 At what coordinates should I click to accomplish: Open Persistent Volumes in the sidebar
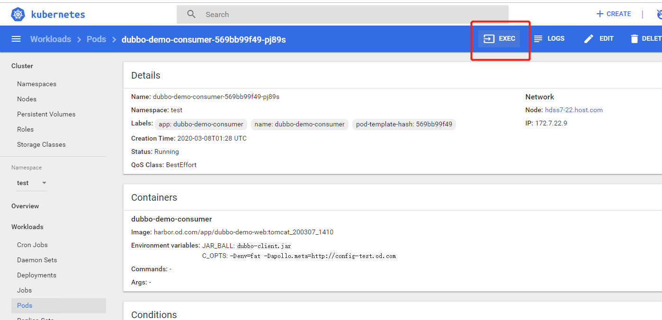[x=46, y=114]
